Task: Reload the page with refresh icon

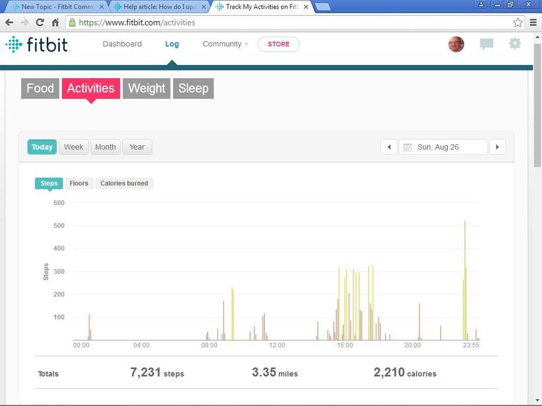Action: [x=40, y=23]
